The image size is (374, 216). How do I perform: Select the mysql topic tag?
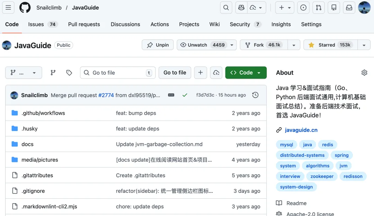click(286, 144)
